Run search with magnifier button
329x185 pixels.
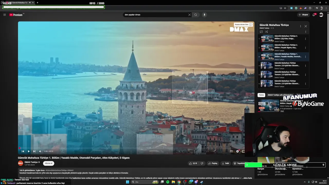pos(196,15)
